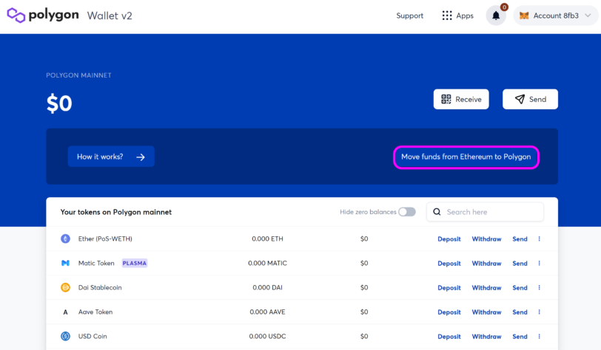Send Matic Token
Viewport: 601px width, 350px height.
click(520, 264)
